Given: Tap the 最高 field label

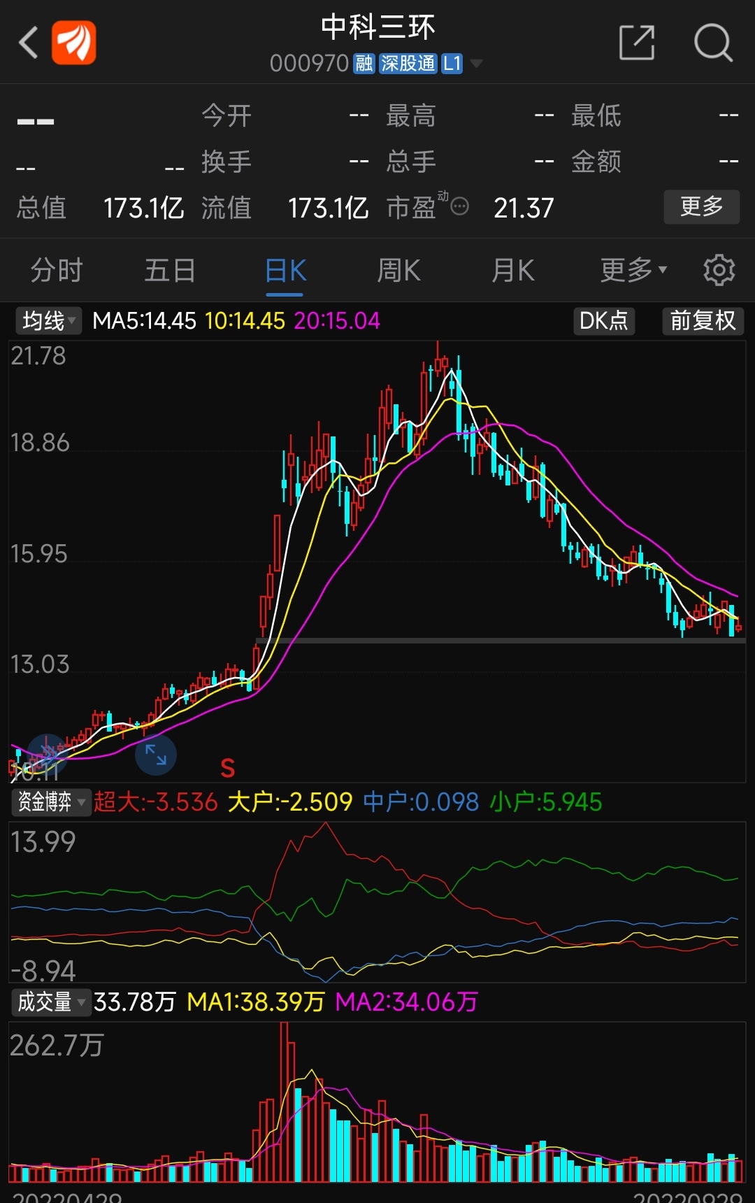Looking at the screenshot, I should coord(411,115).
